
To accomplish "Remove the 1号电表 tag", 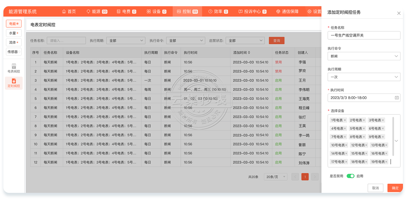I will click(345, 120).
